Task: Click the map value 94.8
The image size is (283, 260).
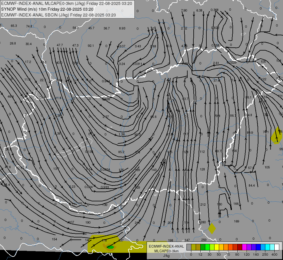Action: (249, 115)
